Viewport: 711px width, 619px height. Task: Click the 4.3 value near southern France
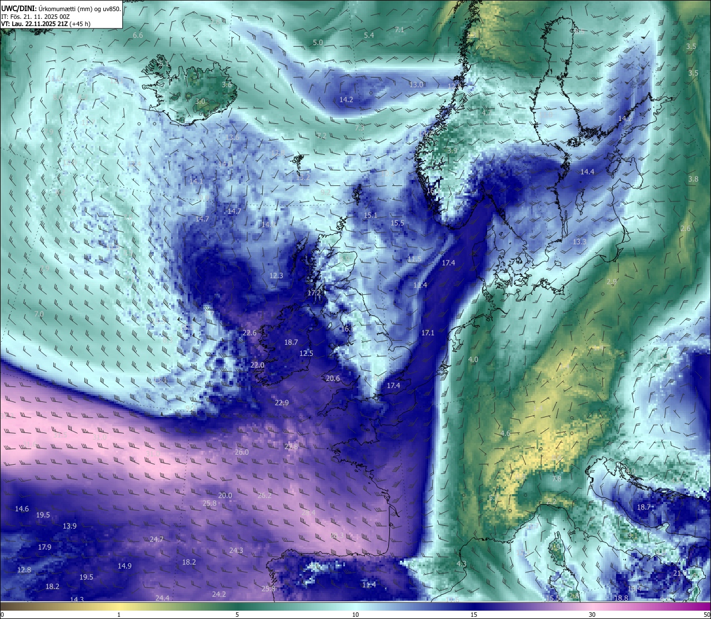pos(461,564)
